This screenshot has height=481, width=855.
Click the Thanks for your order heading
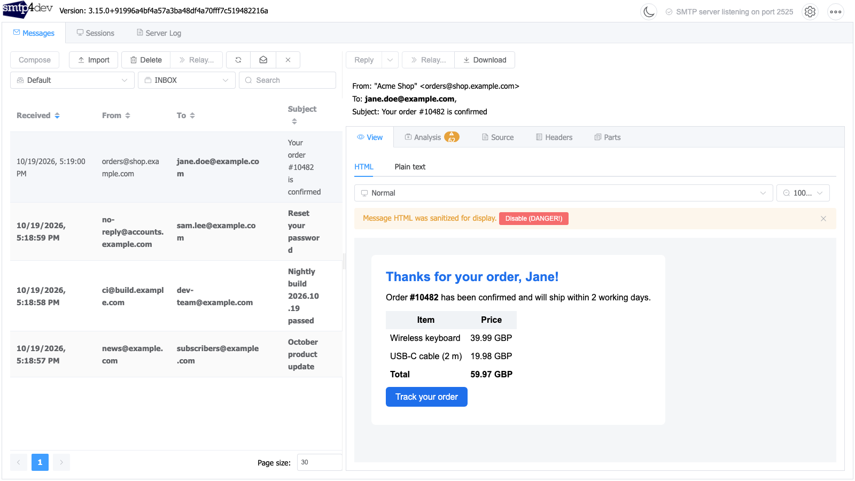[x=472, y=277]
